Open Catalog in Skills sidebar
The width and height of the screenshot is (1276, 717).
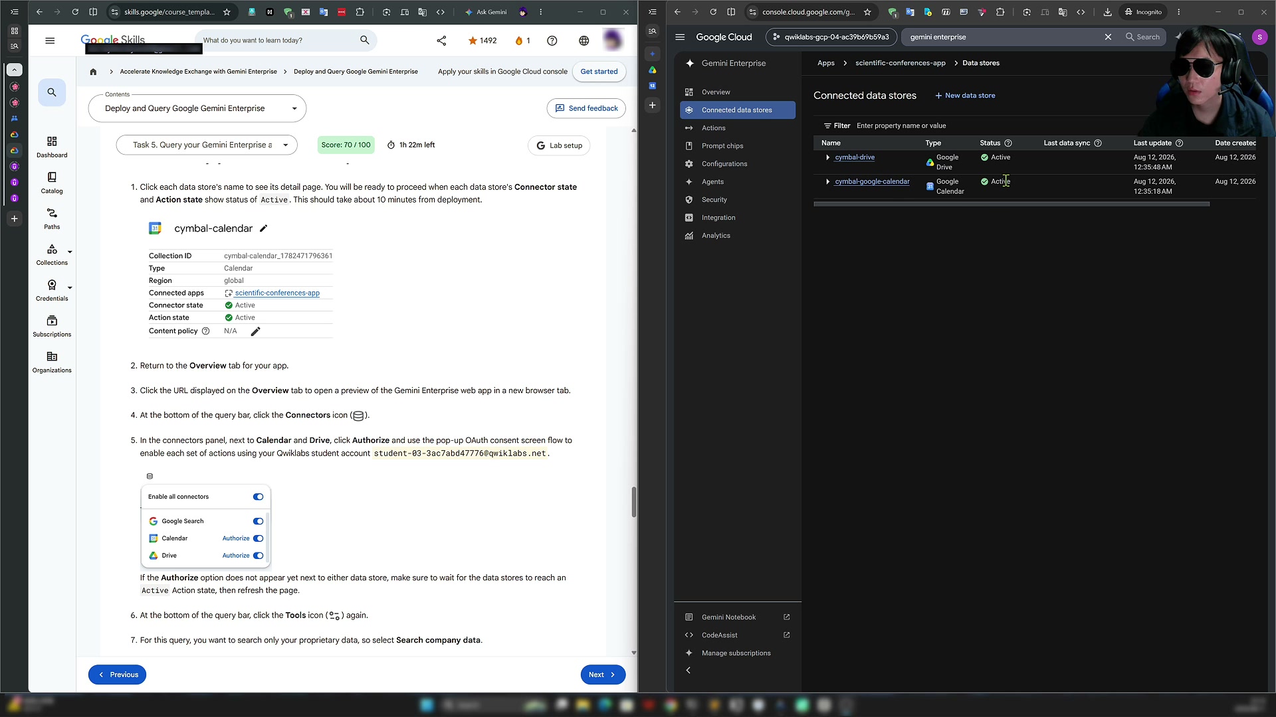click(52, 183)
